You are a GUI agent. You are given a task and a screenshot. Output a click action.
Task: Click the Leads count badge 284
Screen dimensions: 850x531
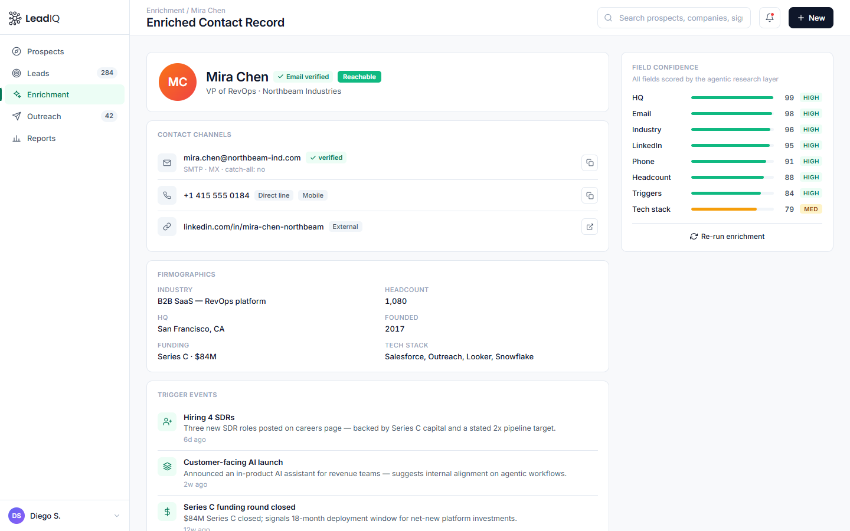[x=107, y=73]
